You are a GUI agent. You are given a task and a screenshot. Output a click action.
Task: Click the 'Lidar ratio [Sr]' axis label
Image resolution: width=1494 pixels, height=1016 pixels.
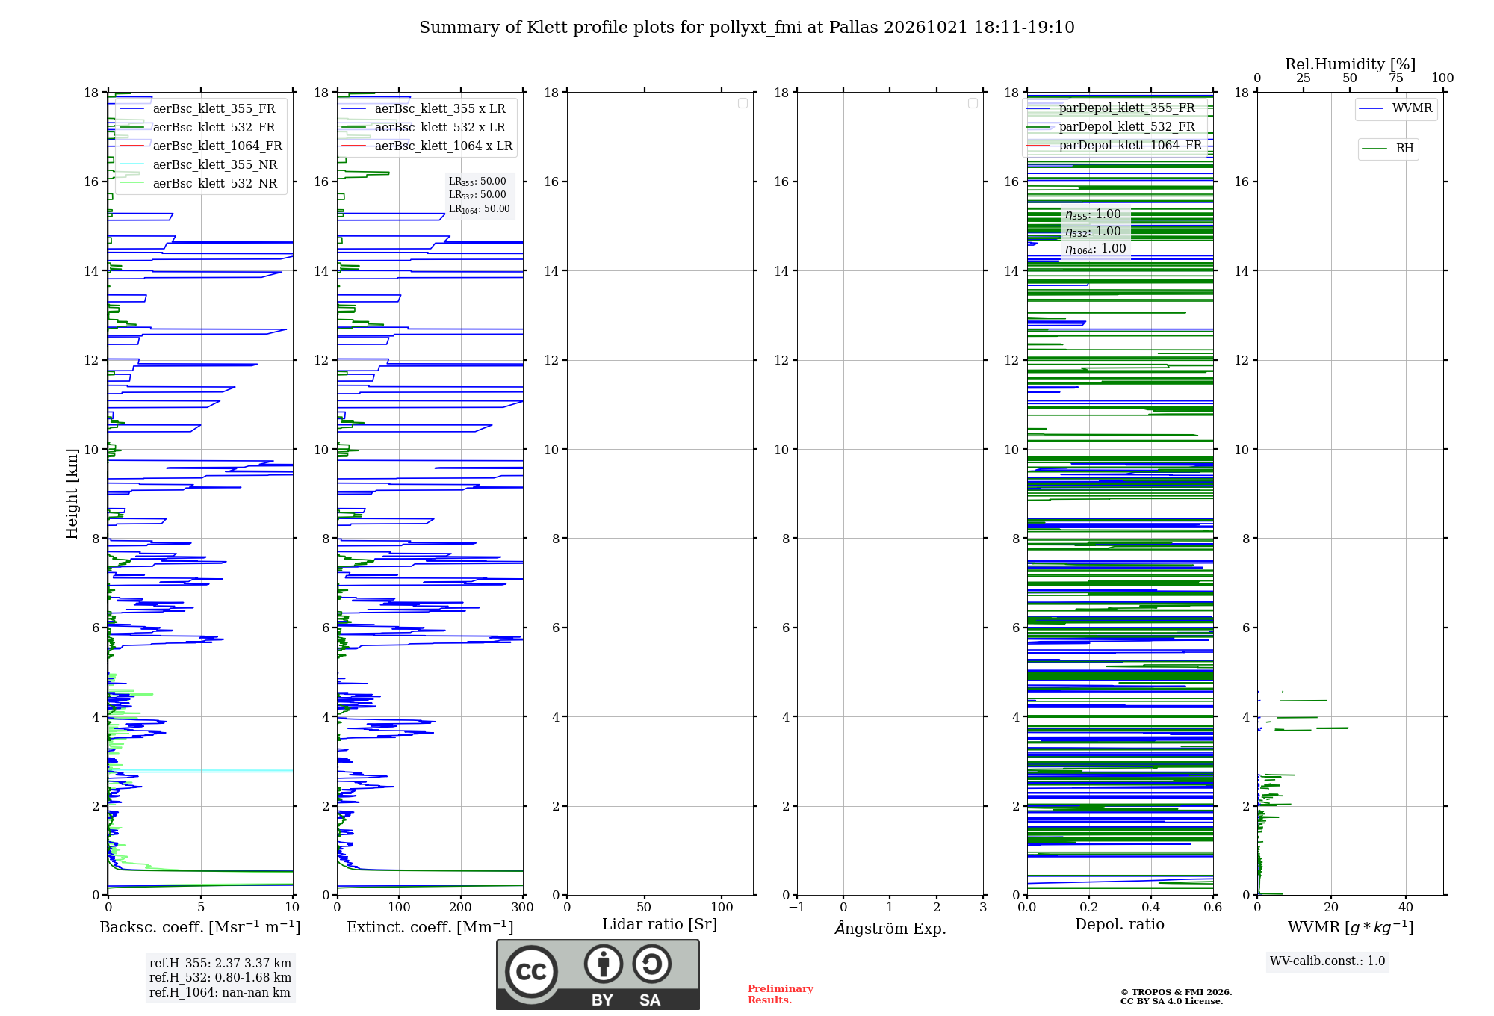(x=660, y=925)
